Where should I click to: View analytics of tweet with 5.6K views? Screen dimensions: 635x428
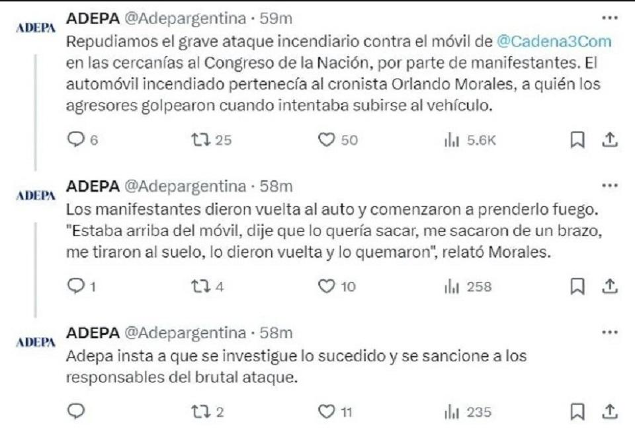(450, 139)
